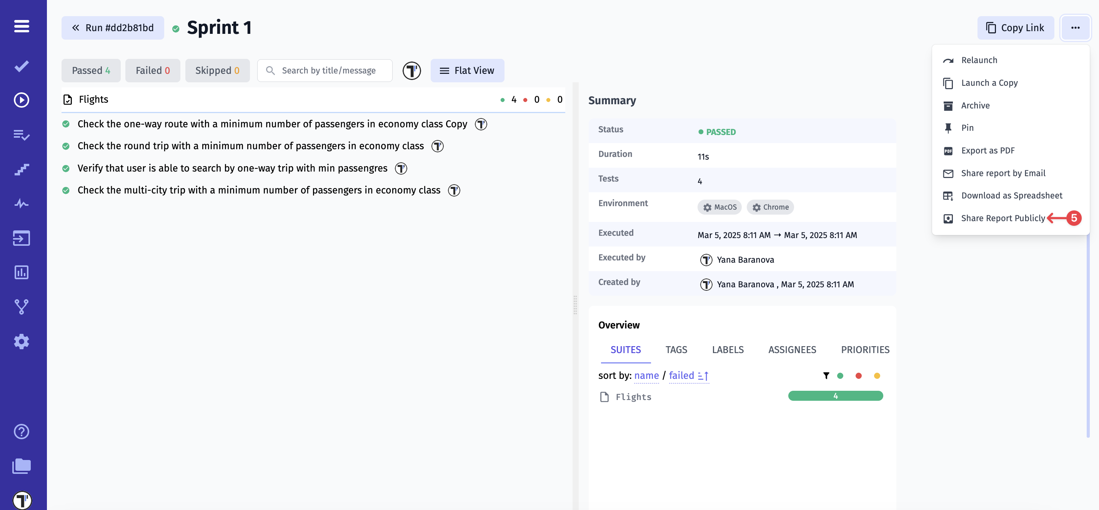Focus the Search by title/message field

click(x=328, y=70)
